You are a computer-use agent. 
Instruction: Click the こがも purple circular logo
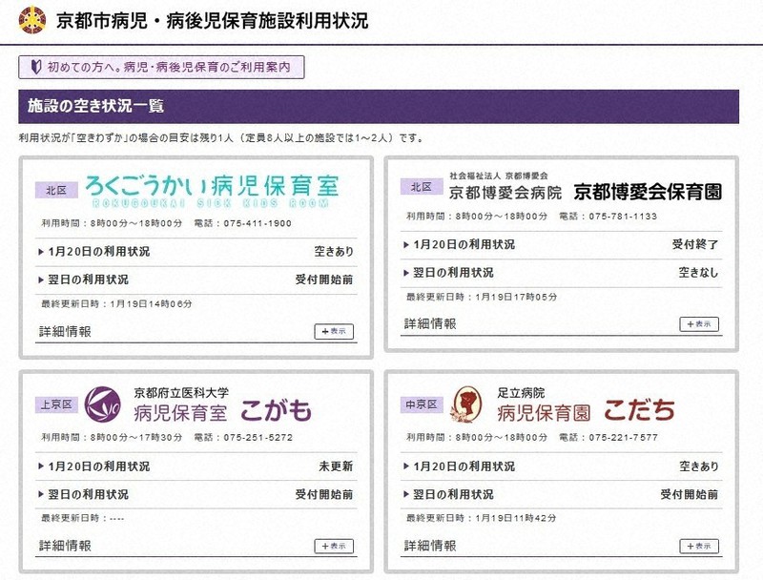click(x=102, y=404)
